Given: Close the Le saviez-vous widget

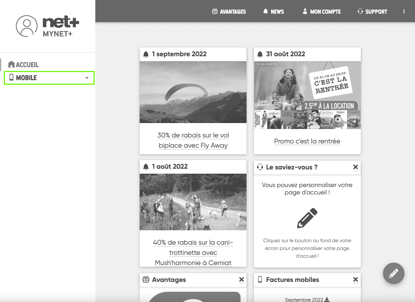Looking at the screenshot, I should pos(355,167).
